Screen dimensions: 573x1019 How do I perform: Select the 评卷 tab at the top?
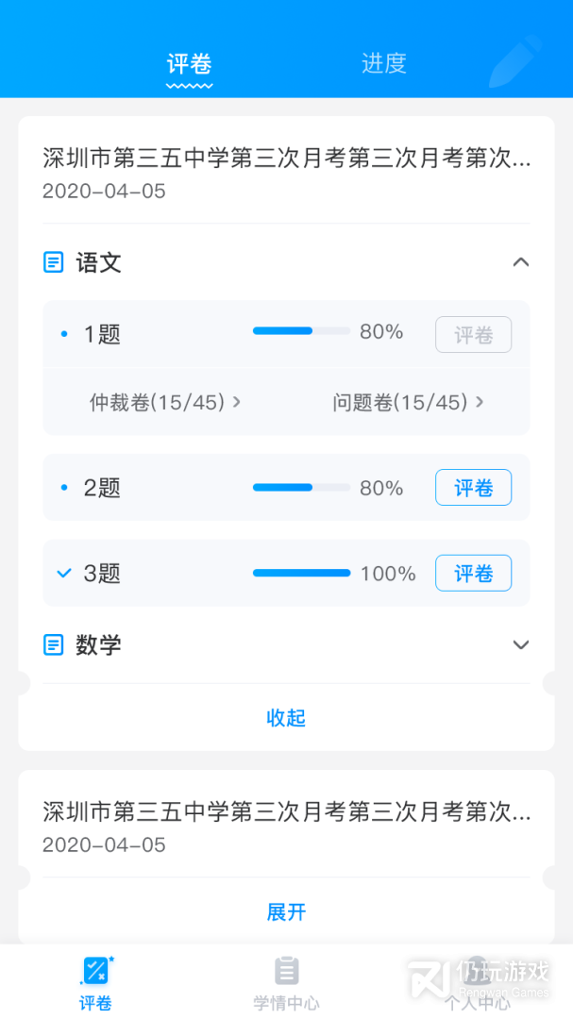[x=189, y=63]
